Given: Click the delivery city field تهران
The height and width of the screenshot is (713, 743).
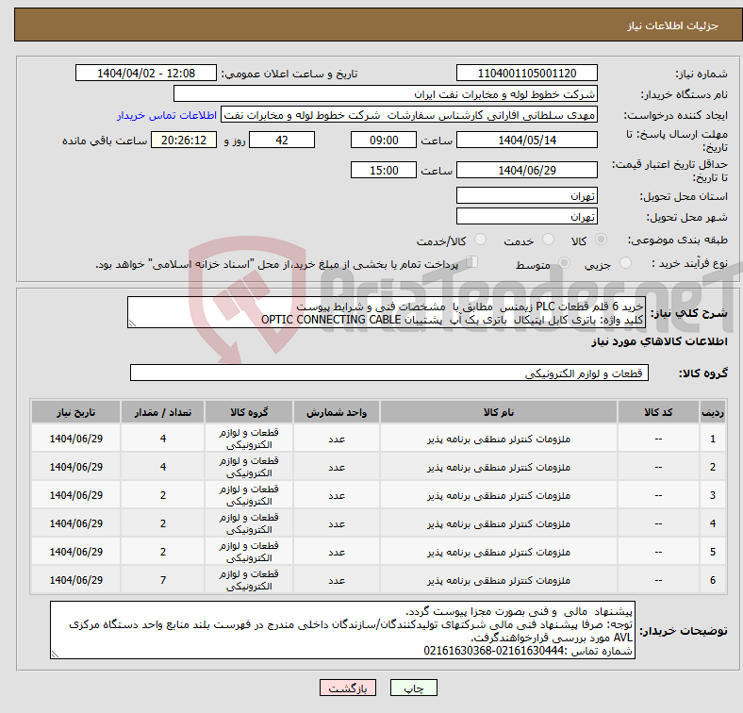Looking at the screenshot, I should tap(527, 216).
